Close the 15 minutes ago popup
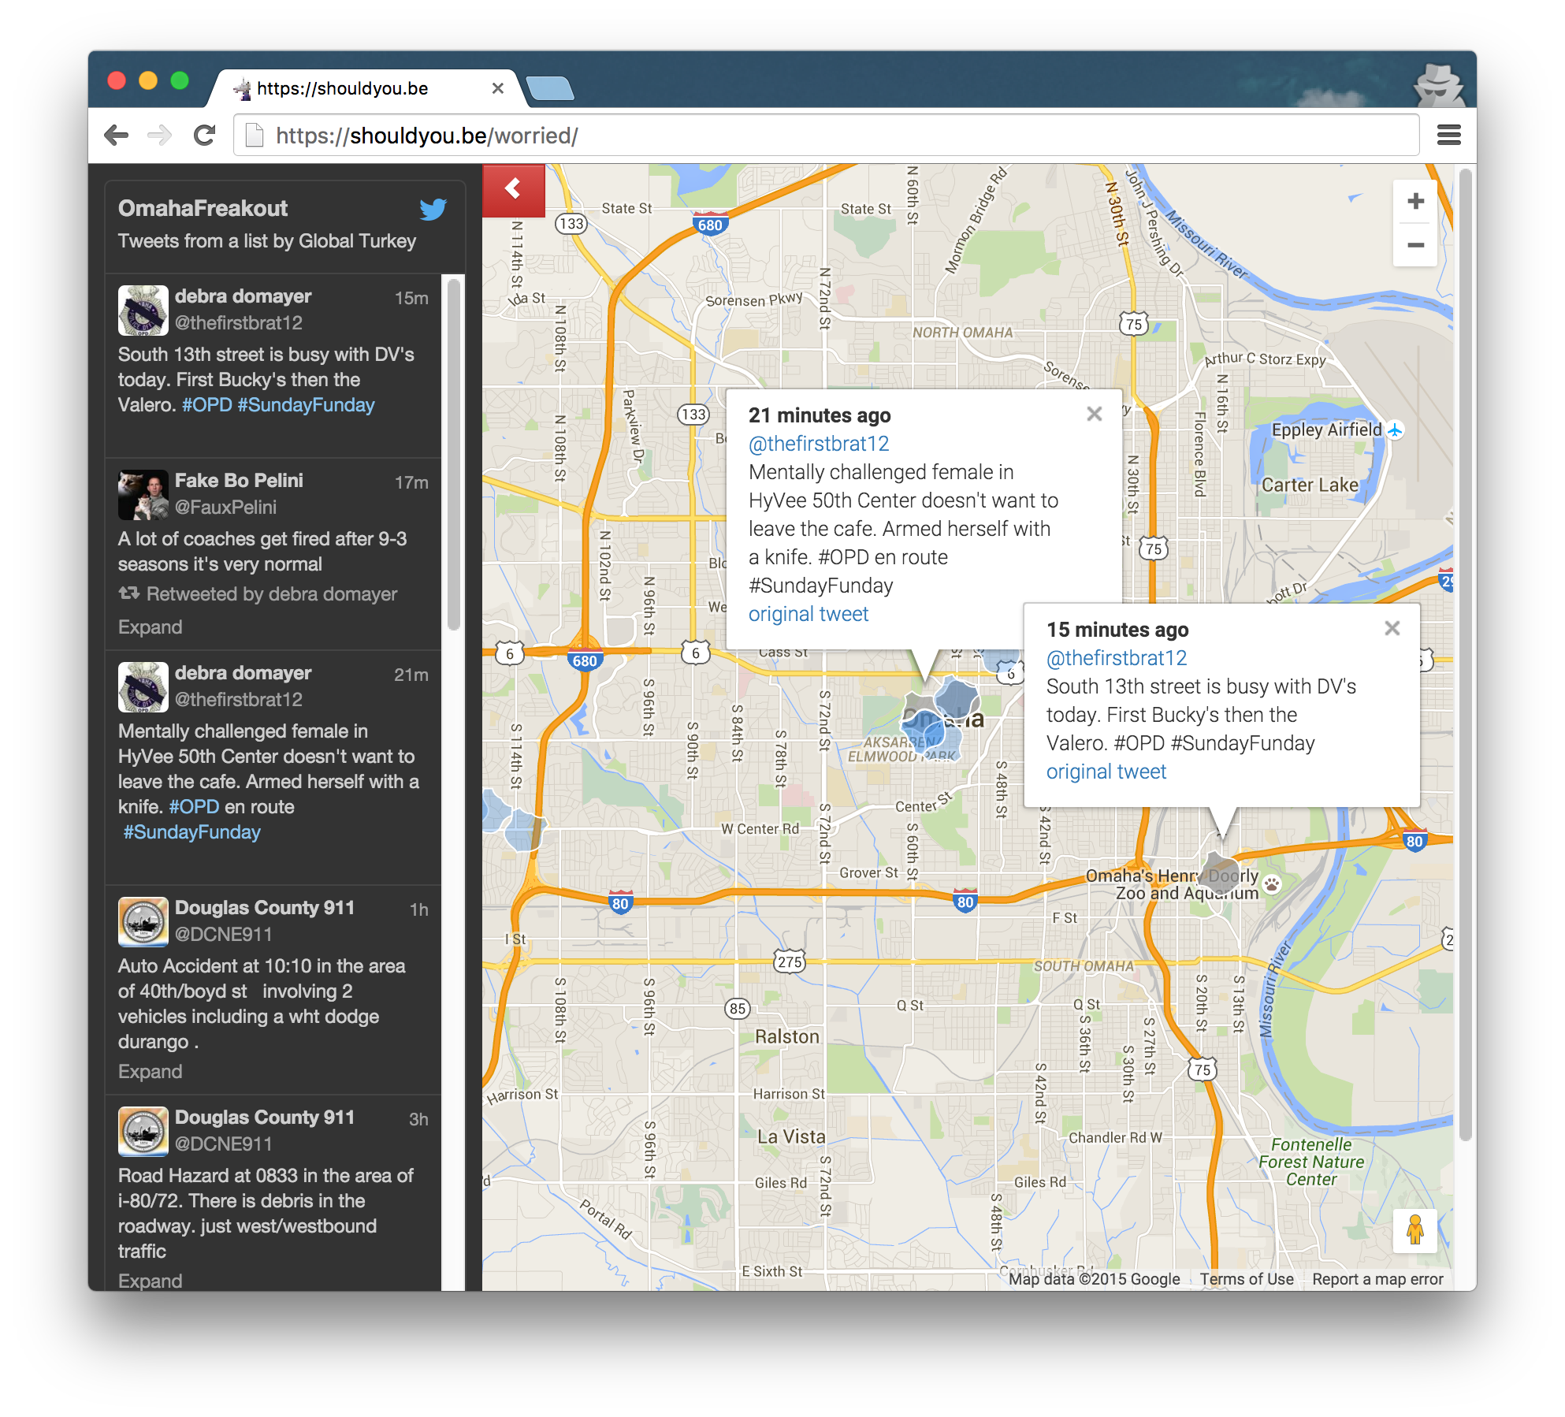 coord(1392,628)
